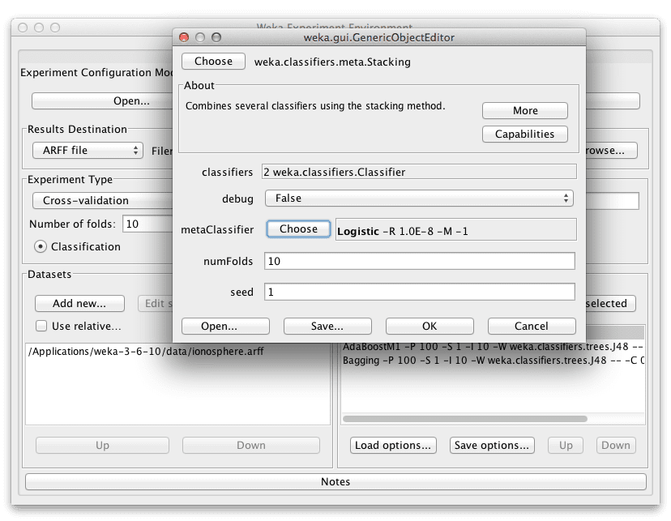Click the Down button beside Save options
This screenshot has width=671, height=521.
(616, 446)
